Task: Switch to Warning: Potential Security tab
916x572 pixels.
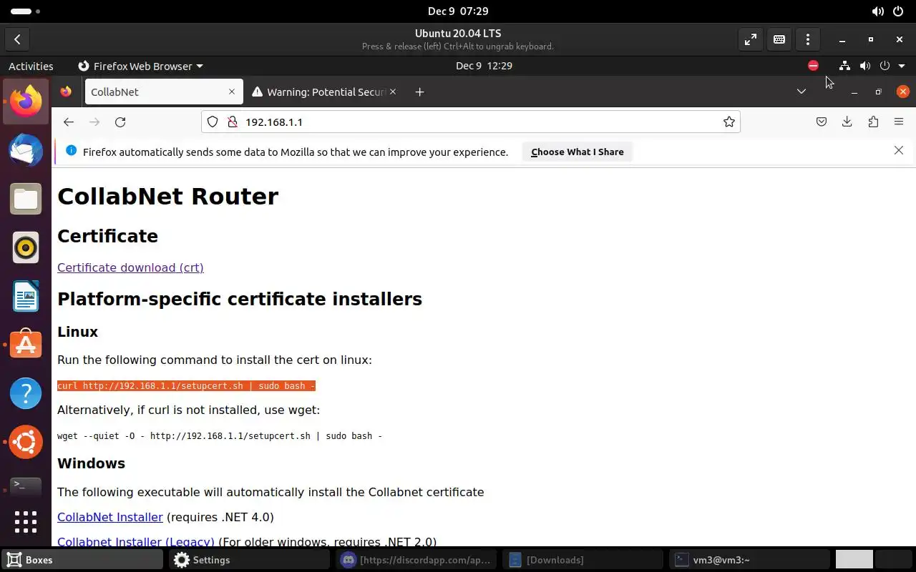Action: pos(325,92)
